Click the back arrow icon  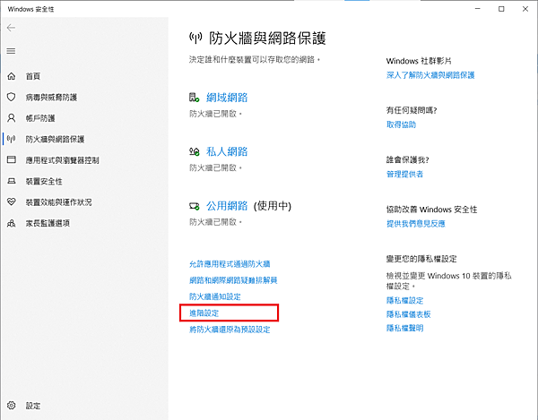[x=11, y=28]
